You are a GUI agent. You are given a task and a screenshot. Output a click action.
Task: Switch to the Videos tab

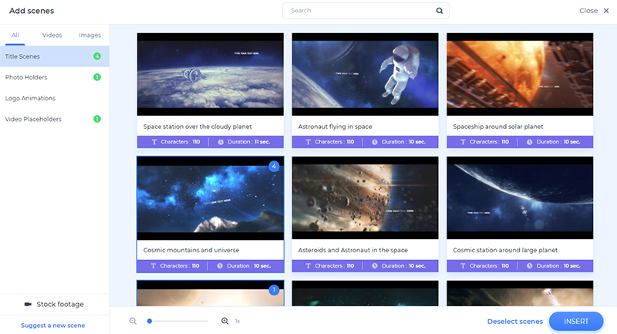pos(52,35)
